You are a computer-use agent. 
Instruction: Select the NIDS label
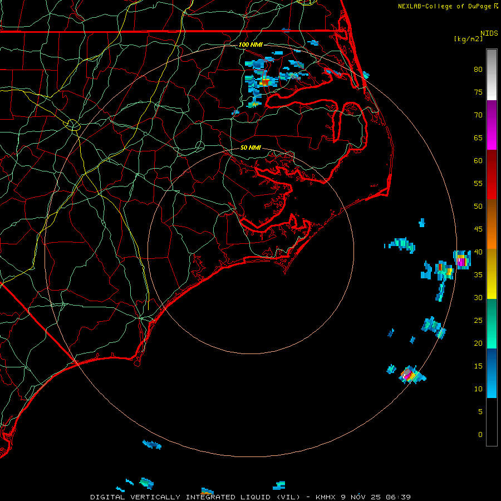[x=489, y=33]
